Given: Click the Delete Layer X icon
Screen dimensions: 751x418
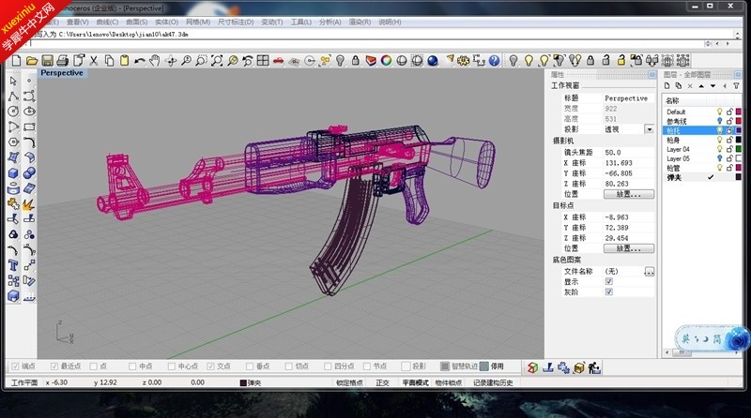Looking at the screenshot, I should 690,86.
